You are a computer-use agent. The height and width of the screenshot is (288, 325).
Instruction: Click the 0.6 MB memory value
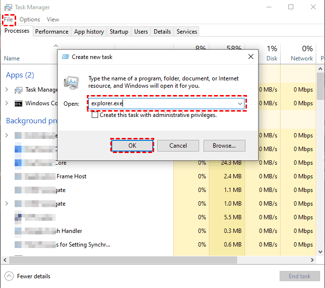coord(233,245)
